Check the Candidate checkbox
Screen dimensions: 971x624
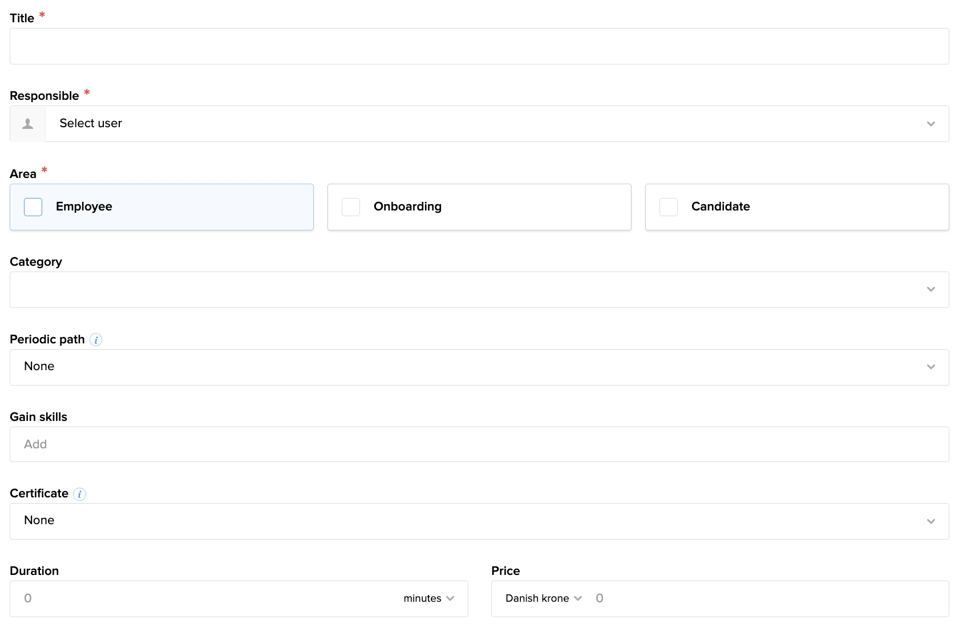(669, 206)
